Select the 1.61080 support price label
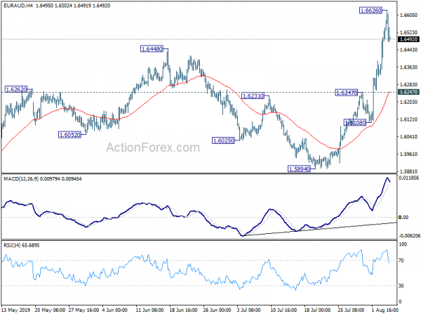This screenshot has height=316, width=421. [x=355, y=123]
